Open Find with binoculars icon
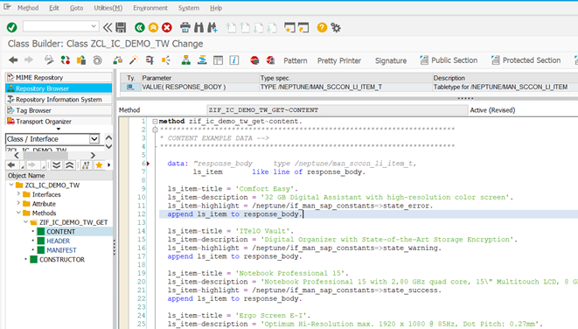This screenshot has height=329, width=578. click(198, 27)
